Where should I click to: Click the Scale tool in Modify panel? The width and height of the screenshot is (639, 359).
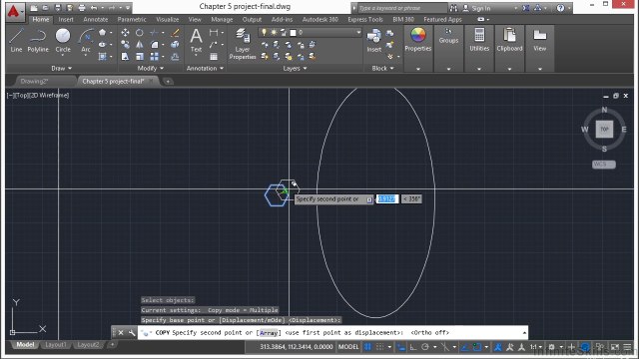140,57
